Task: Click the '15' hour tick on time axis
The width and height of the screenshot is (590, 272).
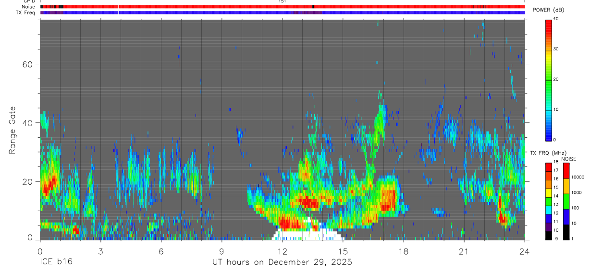Action: pyautogui.click(x=343, y=252)
